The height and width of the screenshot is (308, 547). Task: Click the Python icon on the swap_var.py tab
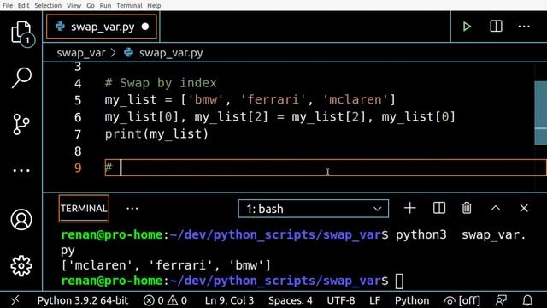60,27
